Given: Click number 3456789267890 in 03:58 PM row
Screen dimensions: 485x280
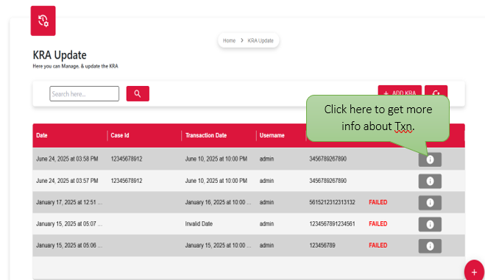Looking at the screenshot, I should coord(328,159).
